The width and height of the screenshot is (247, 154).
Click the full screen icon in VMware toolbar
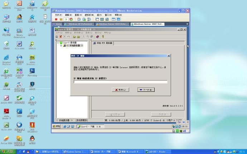(x=107, y=19)
